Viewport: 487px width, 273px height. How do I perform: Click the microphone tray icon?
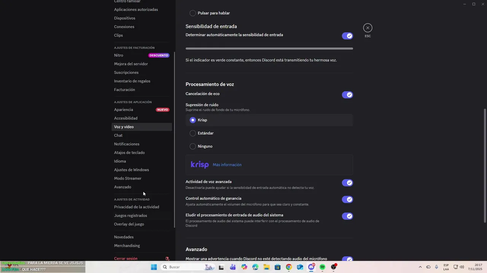436,267
